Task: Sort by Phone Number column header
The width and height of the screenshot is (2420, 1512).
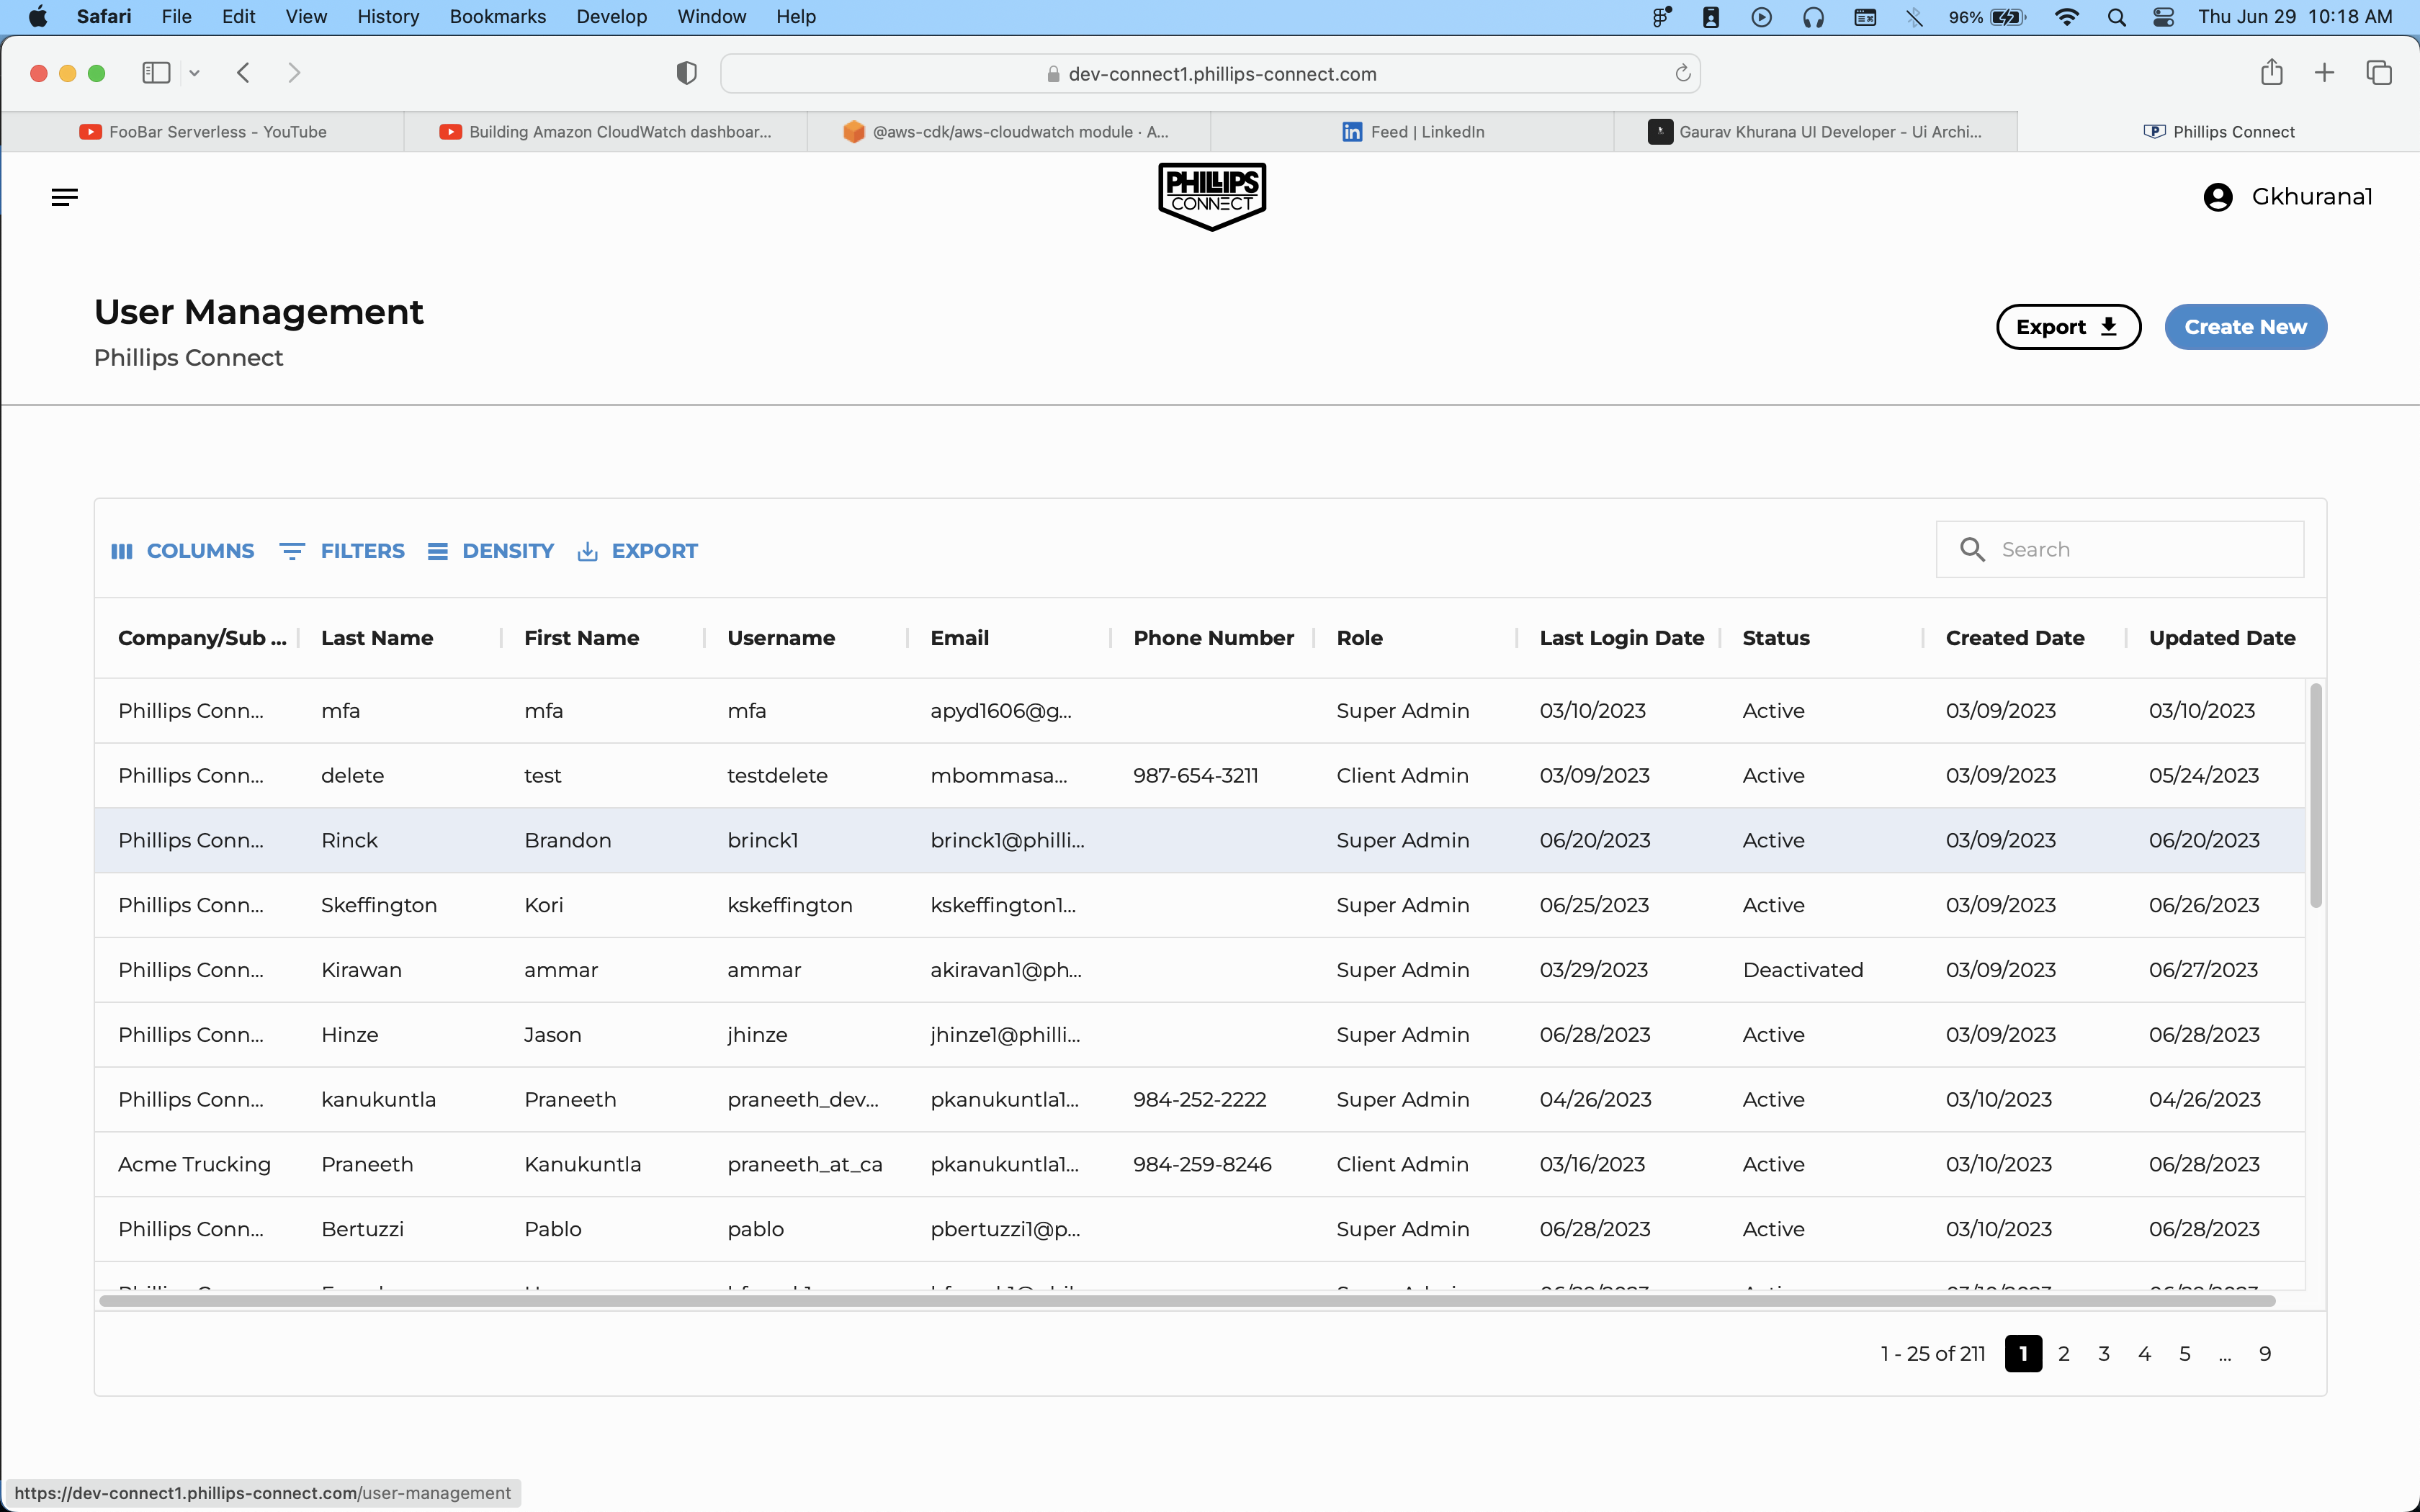Action: 1213,638
